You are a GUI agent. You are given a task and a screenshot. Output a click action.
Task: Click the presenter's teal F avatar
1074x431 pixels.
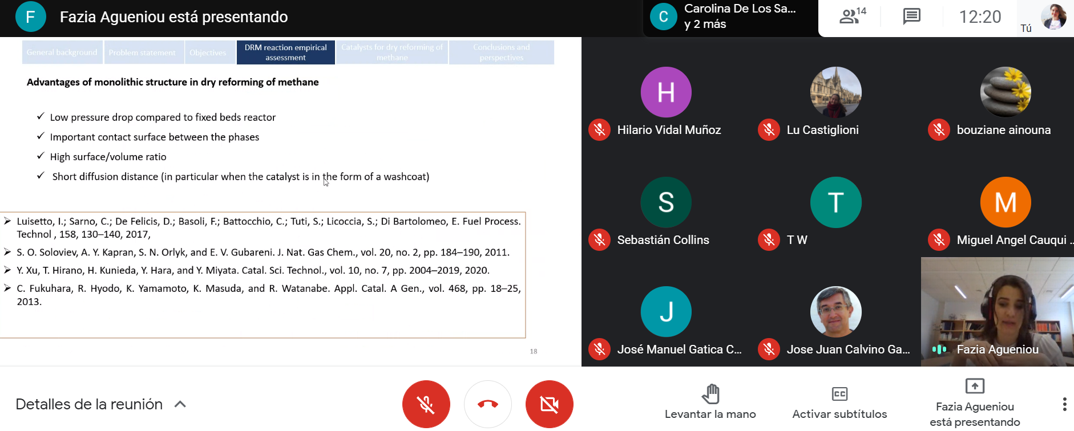30,17
